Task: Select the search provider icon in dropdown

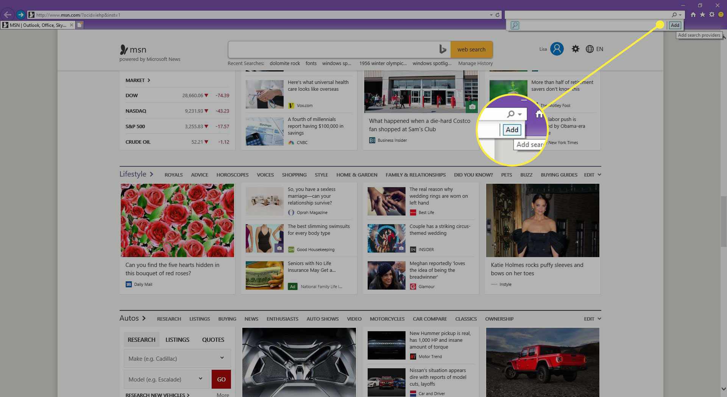Action: pyautogui.click(x=515, y=25)
